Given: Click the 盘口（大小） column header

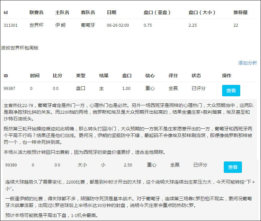Looking at the screenshot, I should [202, 12].
